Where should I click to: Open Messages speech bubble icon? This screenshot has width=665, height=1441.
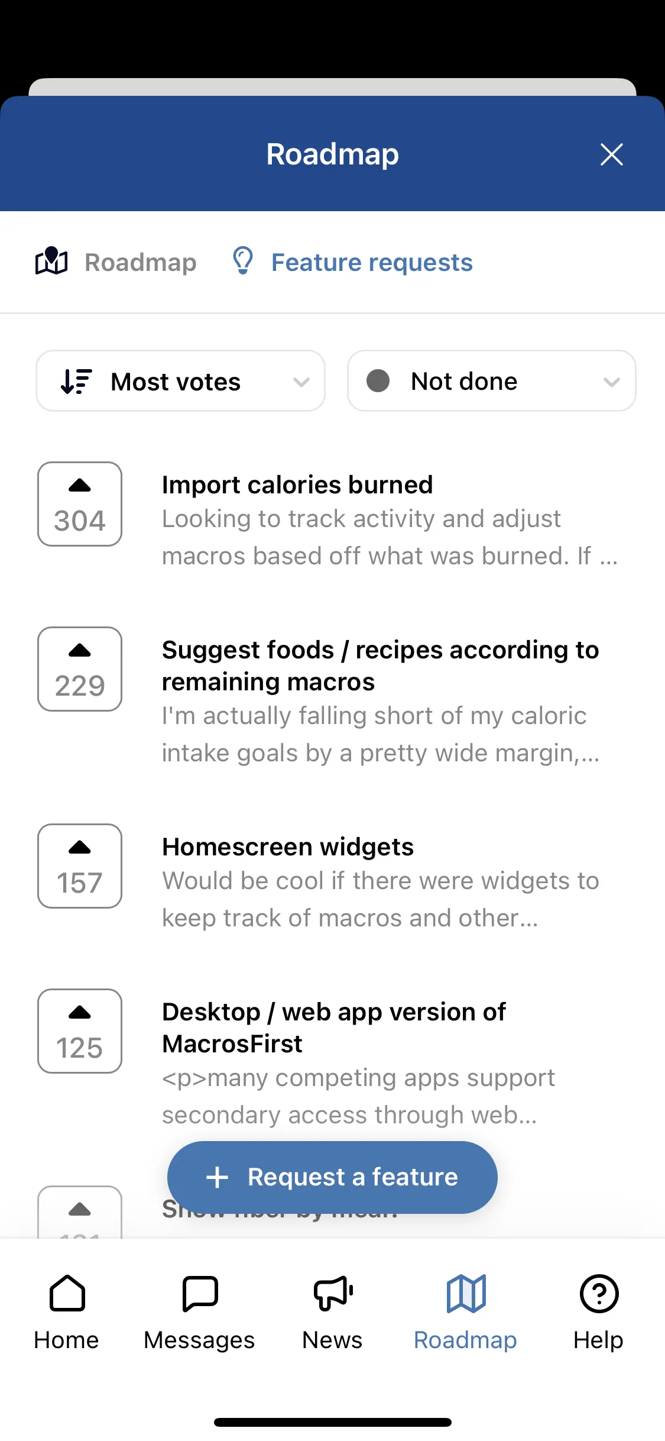coord(200,1293)
